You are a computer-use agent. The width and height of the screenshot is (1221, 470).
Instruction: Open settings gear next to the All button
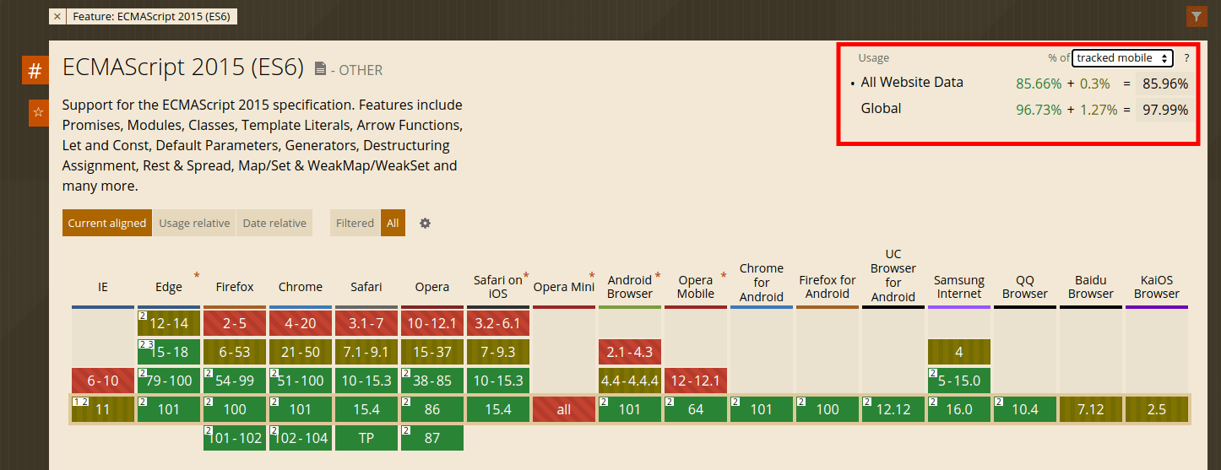coord(425,223)
